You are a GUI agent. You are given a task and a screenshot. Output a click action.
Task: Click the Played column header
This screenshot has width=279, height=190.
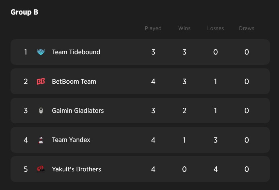pos(153,28)
